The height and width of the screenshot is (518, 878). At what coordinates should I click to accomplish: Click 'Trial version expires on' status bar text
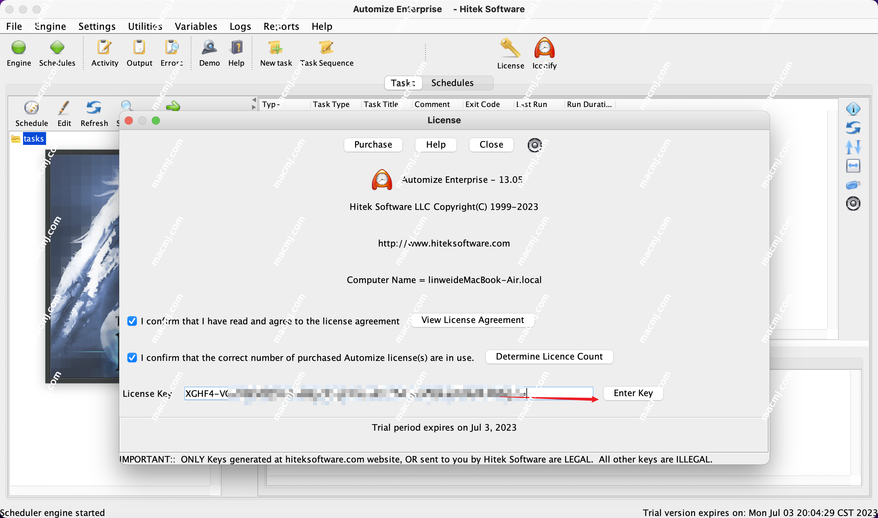point(760,513)
